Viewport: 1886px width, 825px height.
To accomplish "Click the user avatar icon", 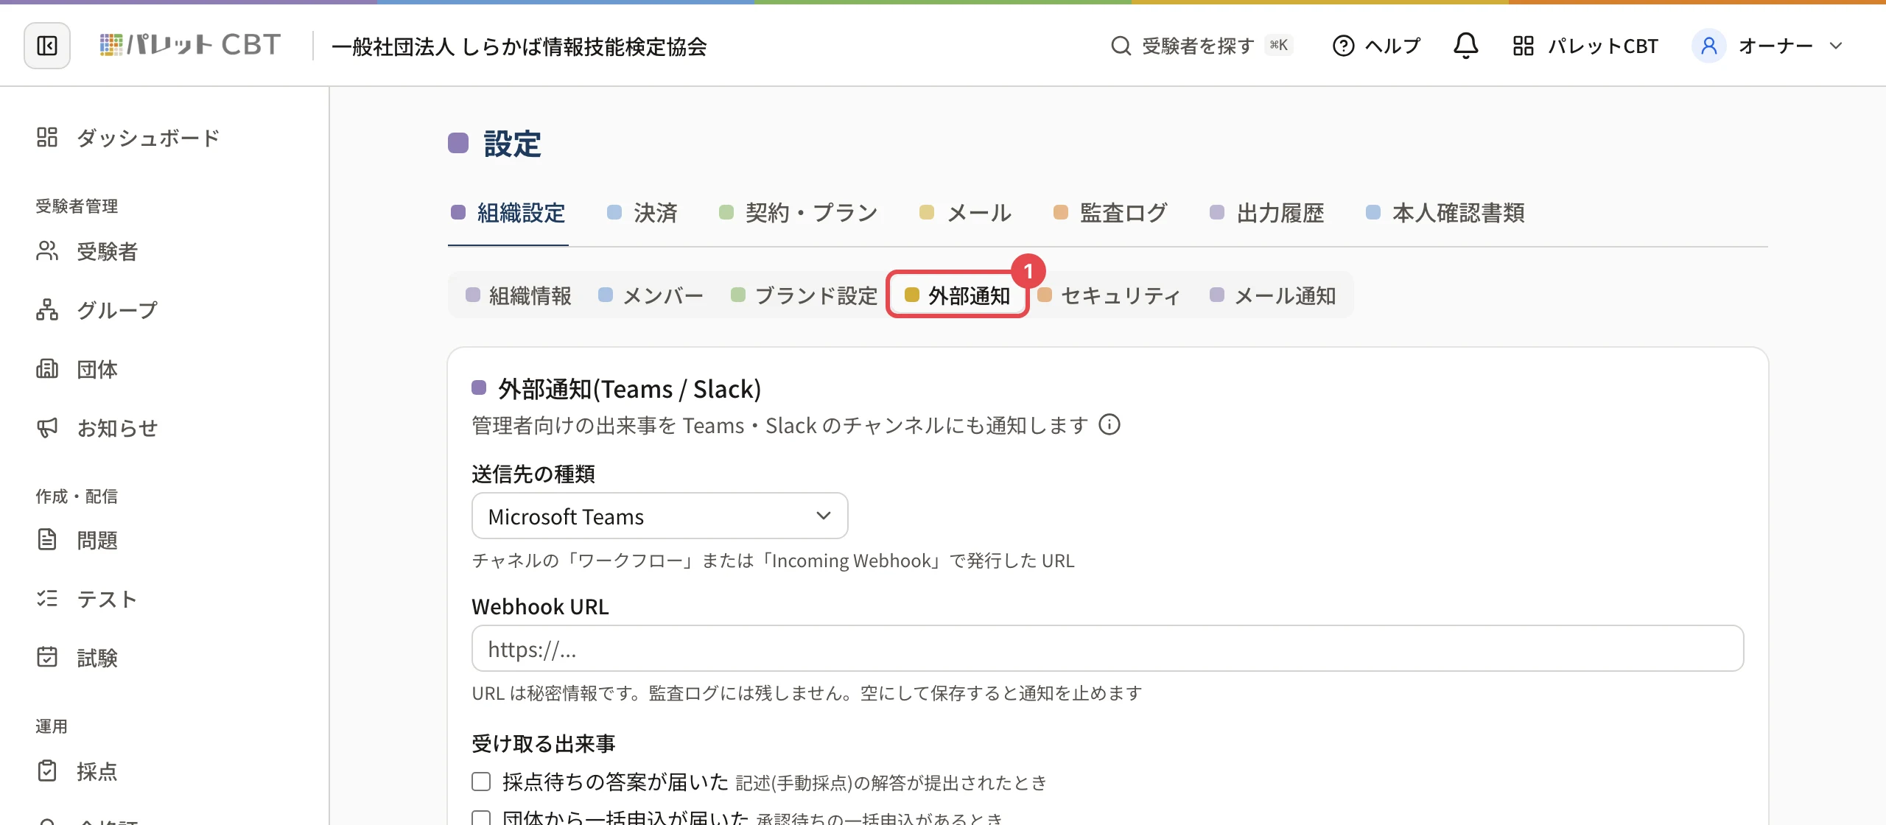I will [x=1708, y=46].
